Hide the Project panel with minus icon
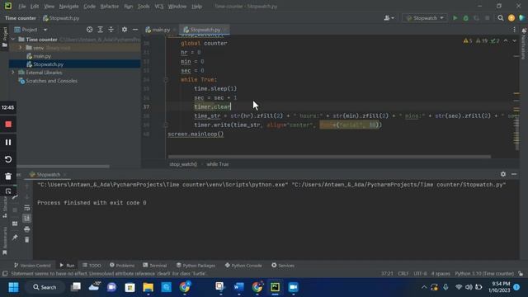This screenshot has width=528, height=297. pos(135,30)
